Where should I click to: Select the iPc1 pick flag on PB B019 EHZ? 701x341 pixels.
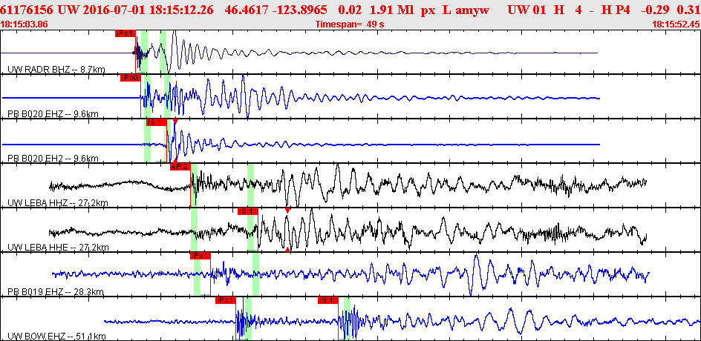coord(200,255)
